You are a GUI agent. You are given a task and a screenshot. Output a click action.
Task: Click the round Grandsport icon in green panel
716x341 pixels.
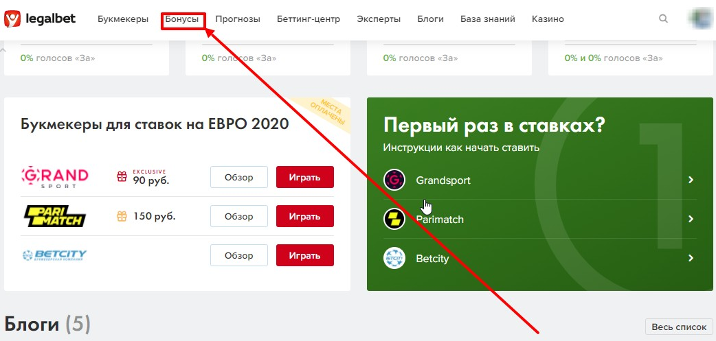coord(394,180)
